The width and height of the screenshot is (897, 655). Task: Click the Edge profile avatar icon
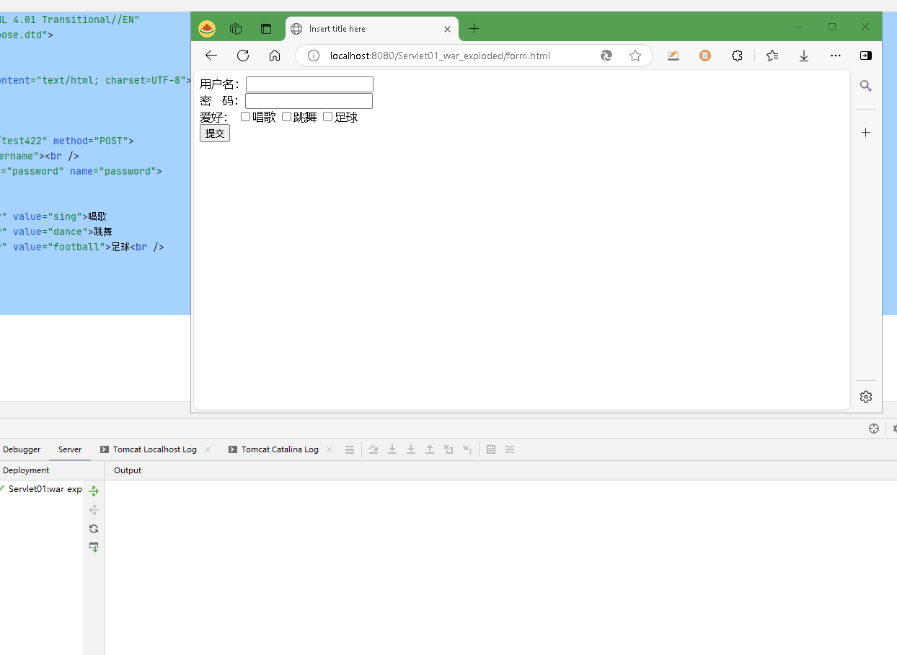(207, 29)
